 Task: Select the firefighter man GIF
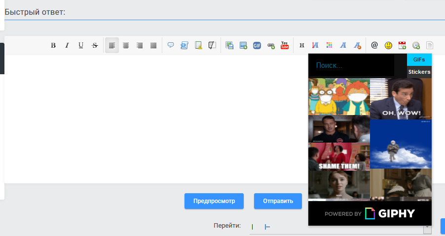339,129
